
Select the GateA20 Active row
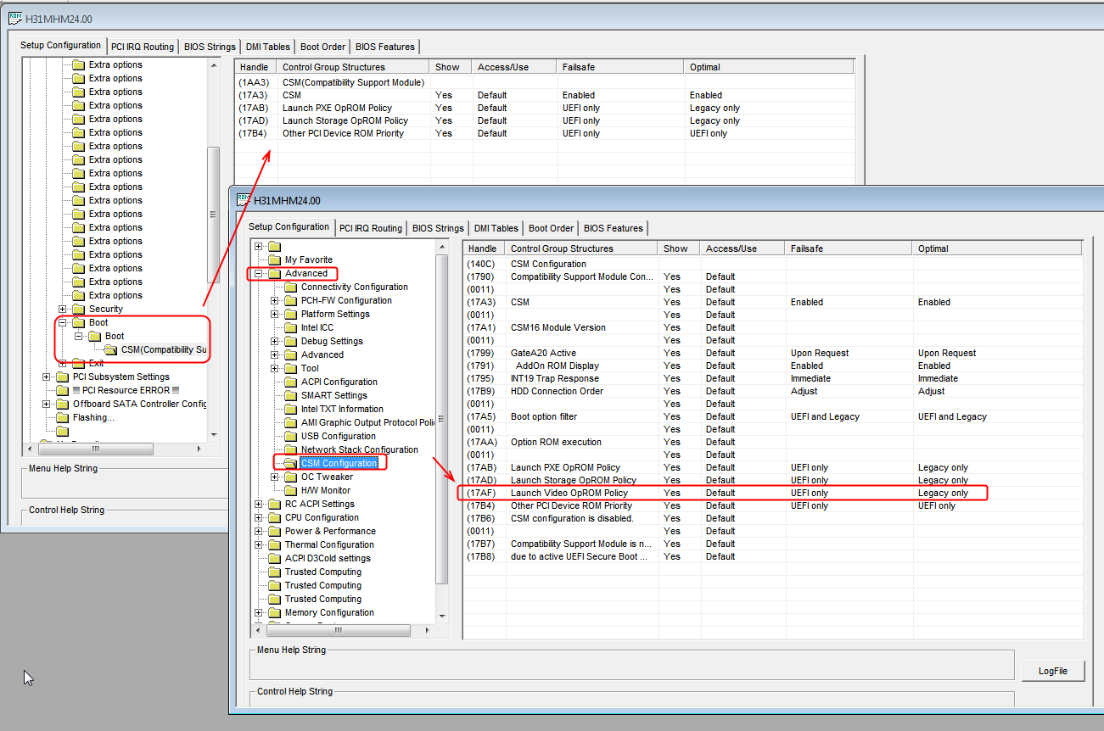(772, 353)
